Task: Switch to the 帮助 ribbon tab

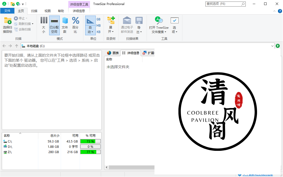Action: (61, 11)
